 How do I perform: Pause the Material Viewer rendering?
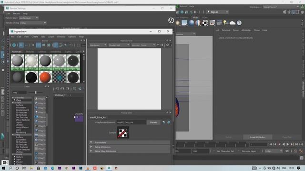pos(162,45)
